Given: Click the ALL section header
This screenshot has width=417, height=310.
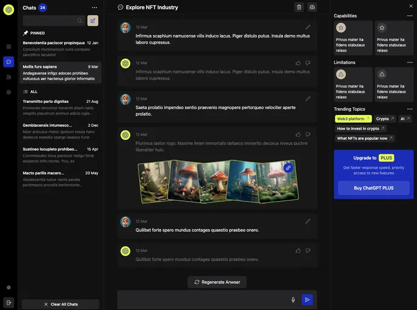Looking at the screenshot, I should [30, 92].
